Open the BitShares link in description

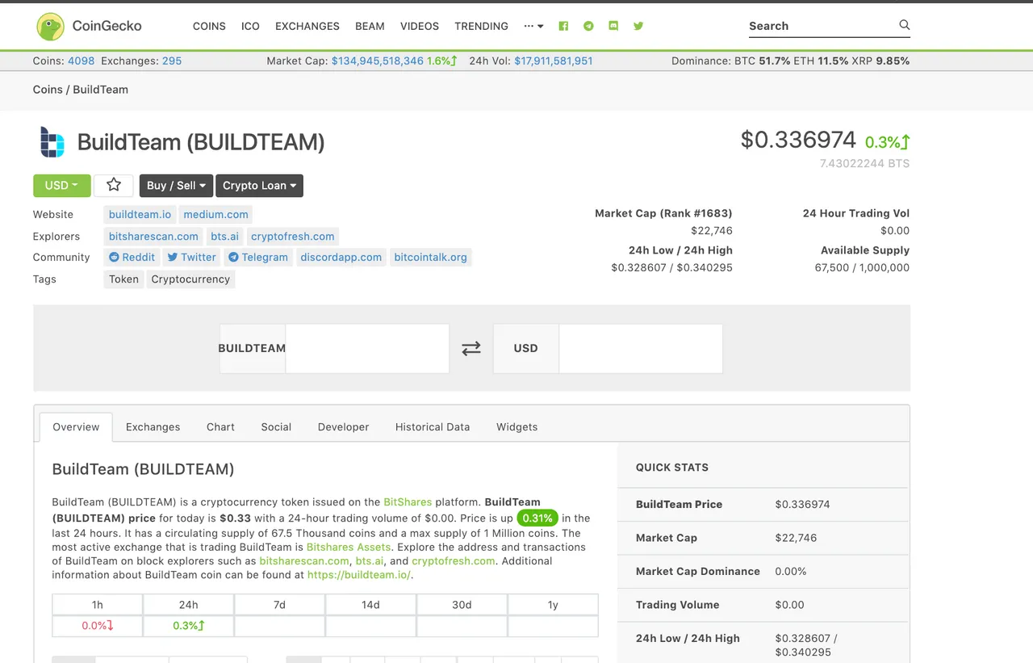coord(408,501)
